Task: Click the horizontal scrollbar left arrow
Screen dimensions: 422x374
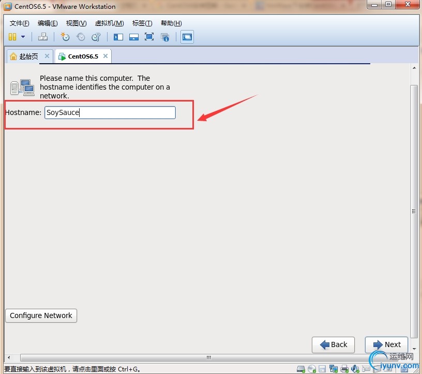Action: [9, 357]
